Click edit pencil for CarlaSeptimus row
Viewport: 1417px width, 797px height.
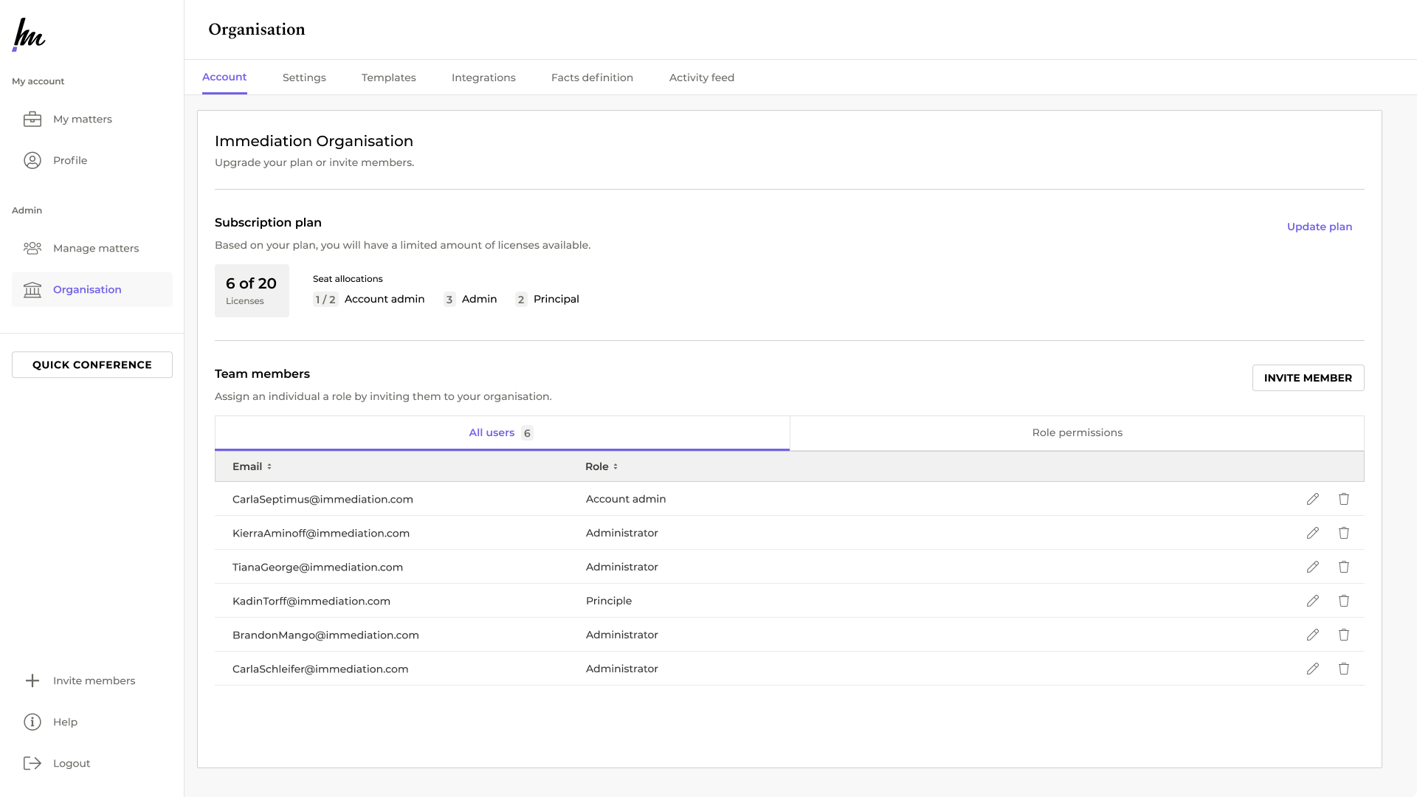(x=1312, y=499)
